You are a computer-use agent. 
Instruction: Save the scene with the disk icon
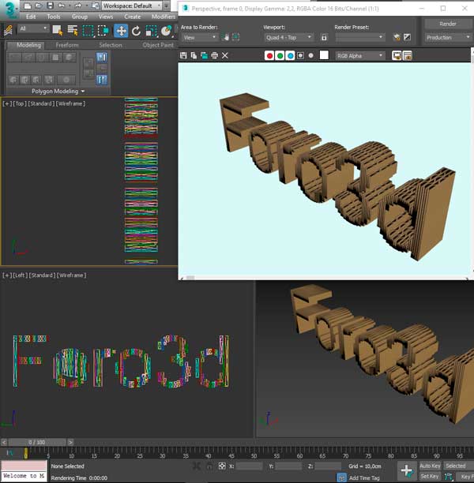tap(50, 6)
